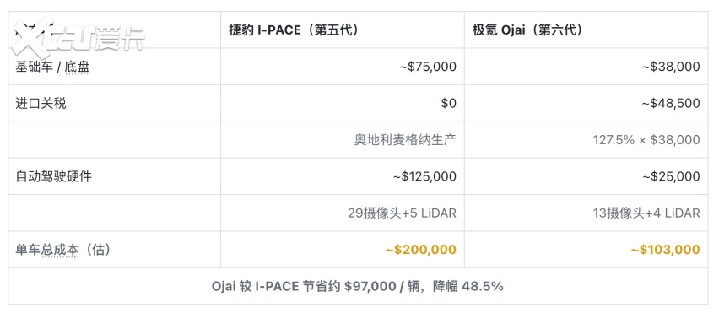Click the ~$48,500 tariff cell
The width and height of the screenshot is (719, 313).
click(x=671, y=103)
